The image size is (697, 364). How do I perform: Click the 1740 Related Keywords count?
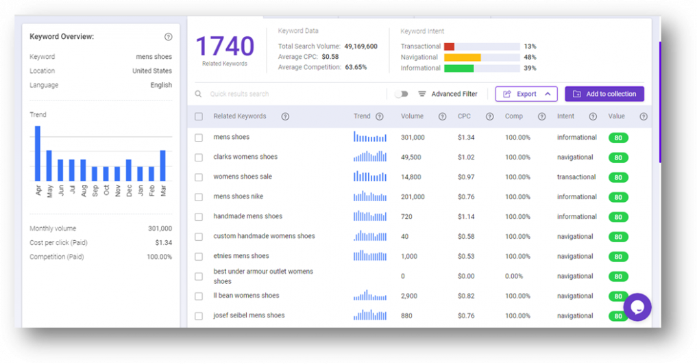pyautogui.click(x=225, y=46)
